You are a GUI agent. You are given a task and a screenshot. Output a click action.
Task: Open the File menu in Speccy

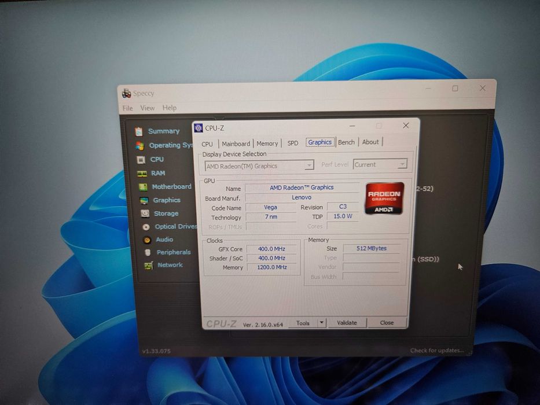127,108
